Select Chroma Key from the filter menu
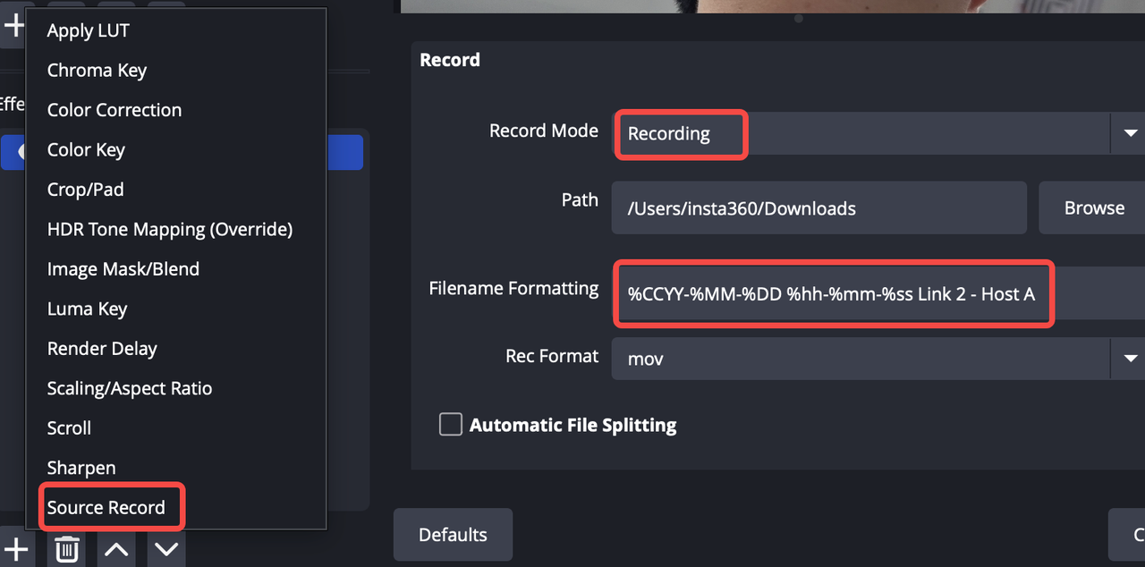 click(97, 70)
